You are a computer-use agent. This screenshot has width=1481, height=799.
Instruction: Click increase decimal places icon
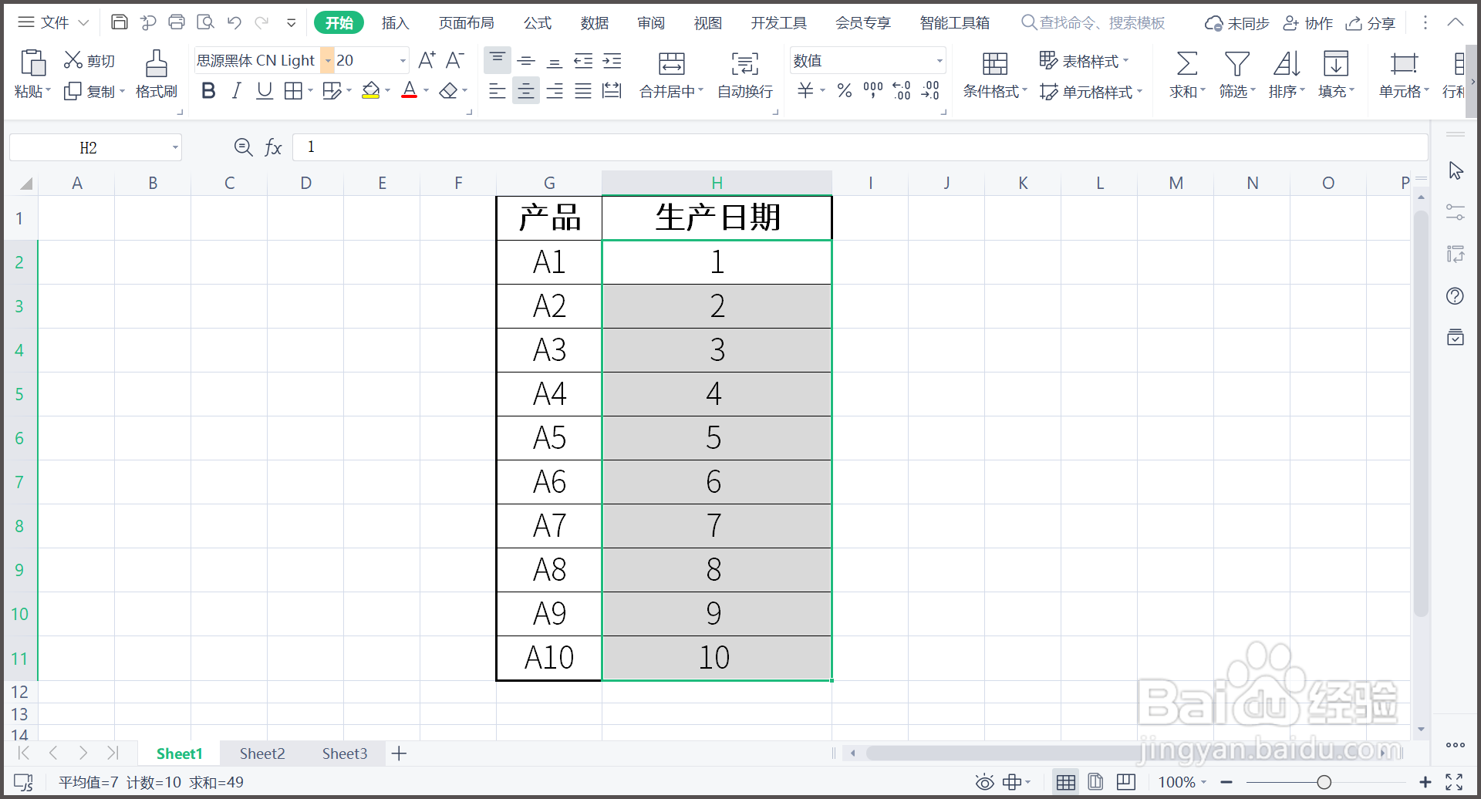coord(902,91)
